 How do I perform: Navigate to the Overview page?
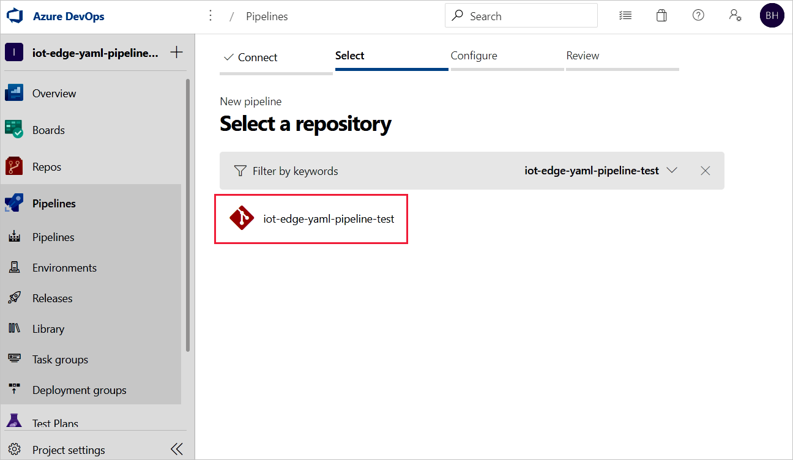54,93
